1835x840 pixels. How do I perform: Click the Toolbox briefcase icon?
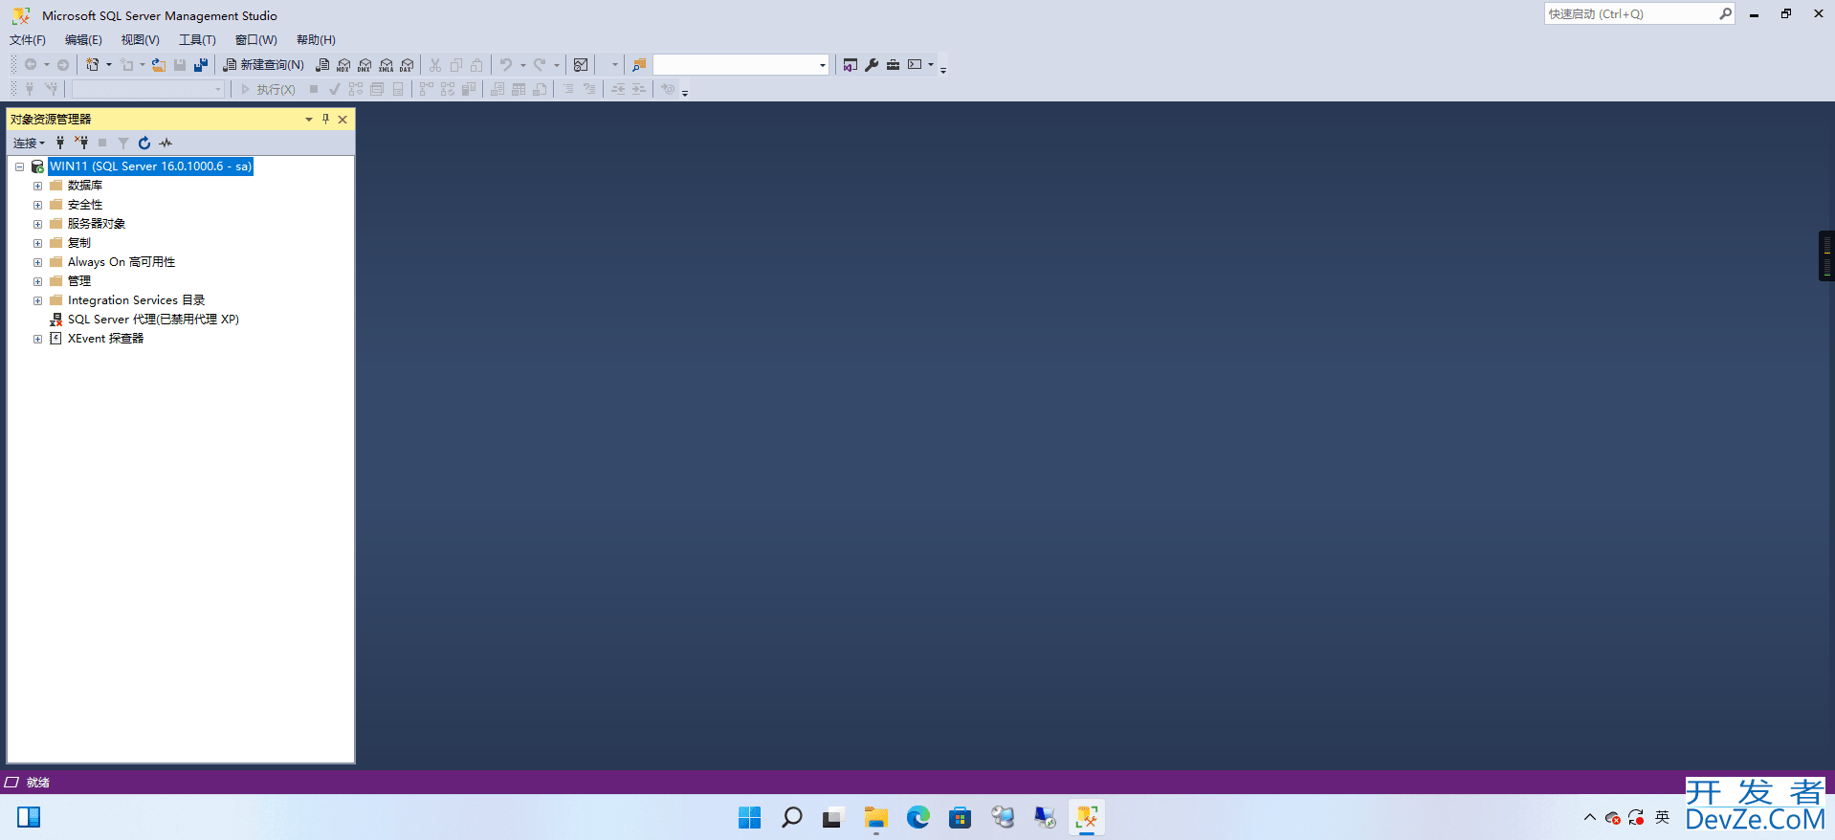(x=893, y=65)
